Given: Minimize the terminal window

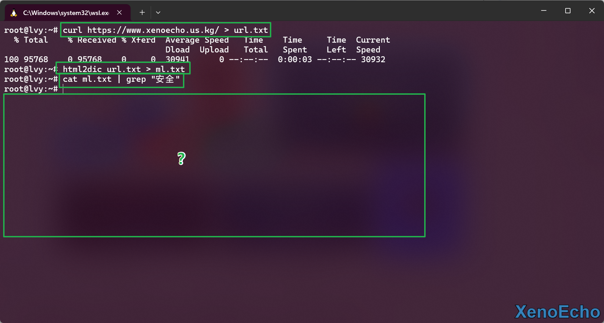Looking at the screenshot, I should (x=544, y=11).
